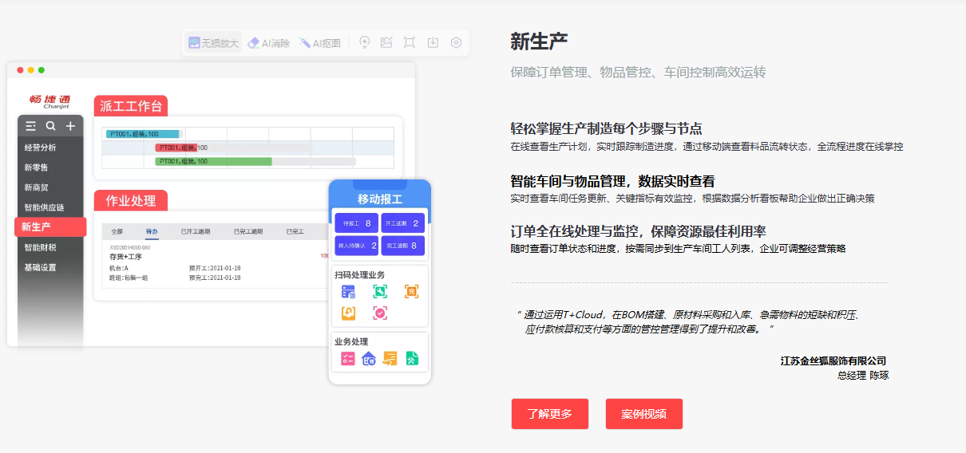Select the AI消除 eraser tool
Screen dimensions: 966x453
[268, 43]
